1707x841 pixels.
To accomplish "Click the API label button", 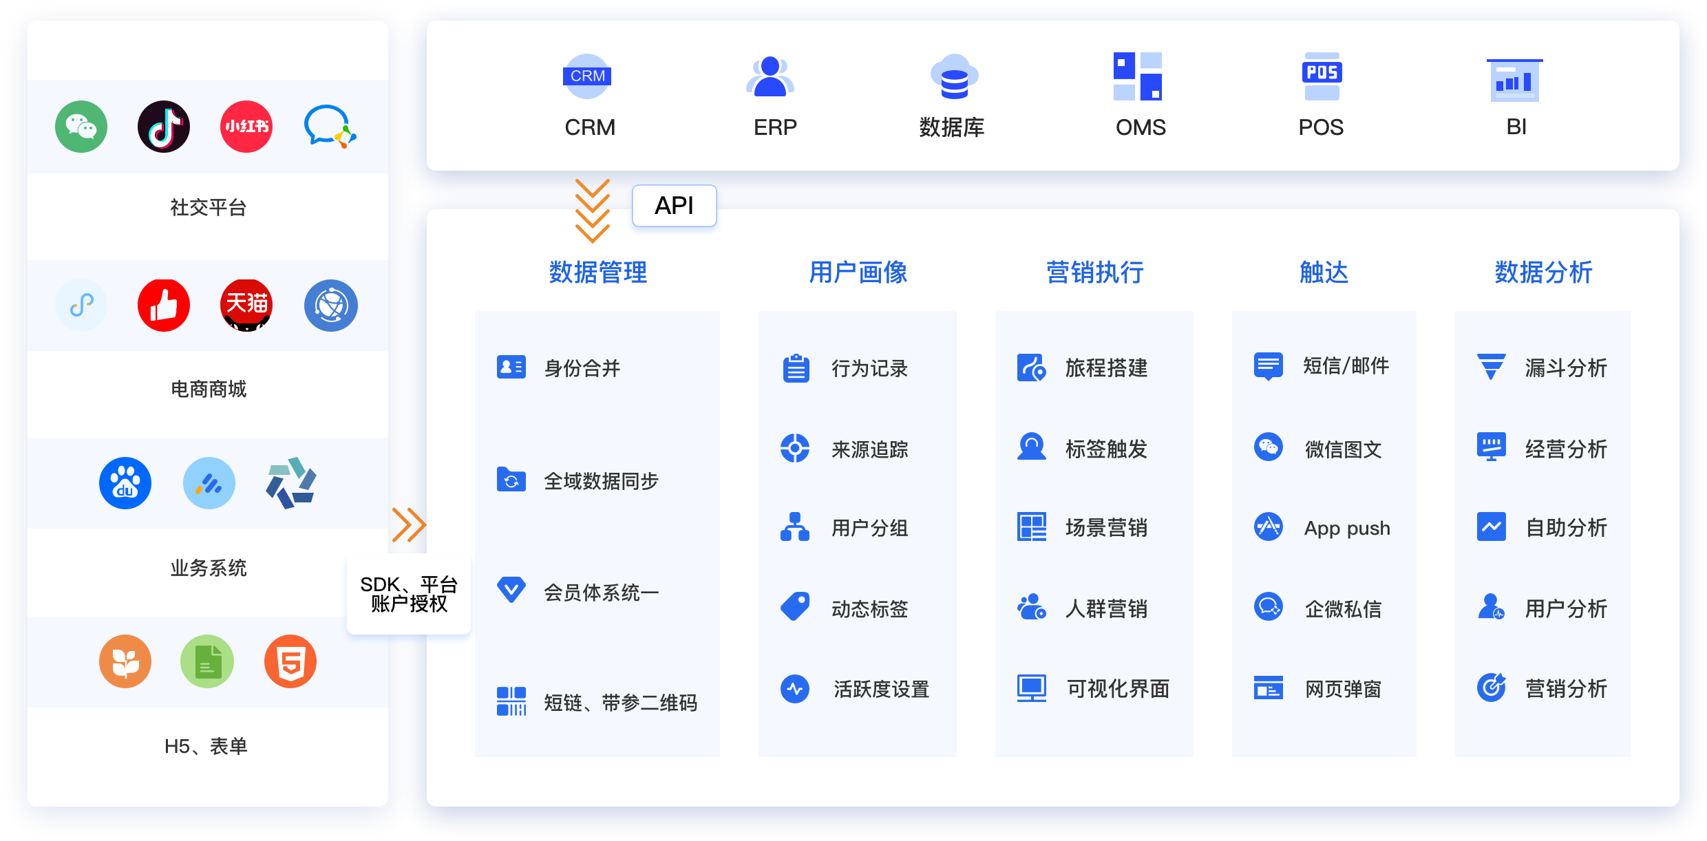I will click(675, 206).
